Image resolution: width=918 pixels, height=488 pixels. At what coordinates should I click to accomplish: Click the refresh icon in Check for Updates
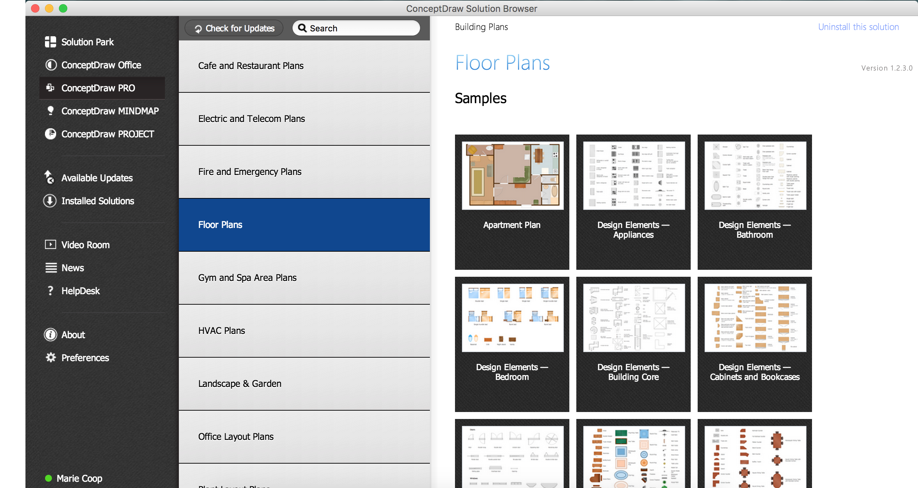coord(198,29)
